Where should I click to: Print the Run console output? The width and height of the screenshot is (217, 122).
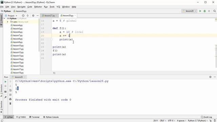tap(11, 99)
